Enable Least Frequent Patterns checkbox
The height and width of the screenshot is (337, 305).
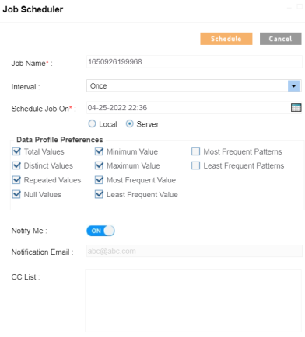tap(195, 165)
